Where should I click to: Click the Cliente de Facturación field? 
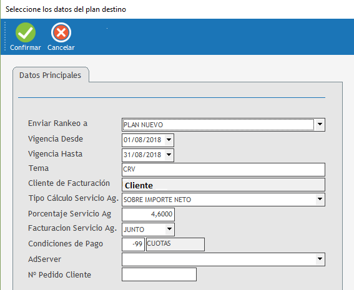tap(224, 185)
